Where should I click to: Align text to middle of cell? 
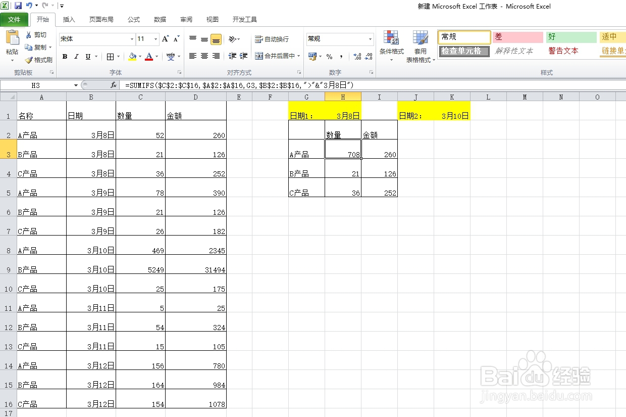point(204,39)
